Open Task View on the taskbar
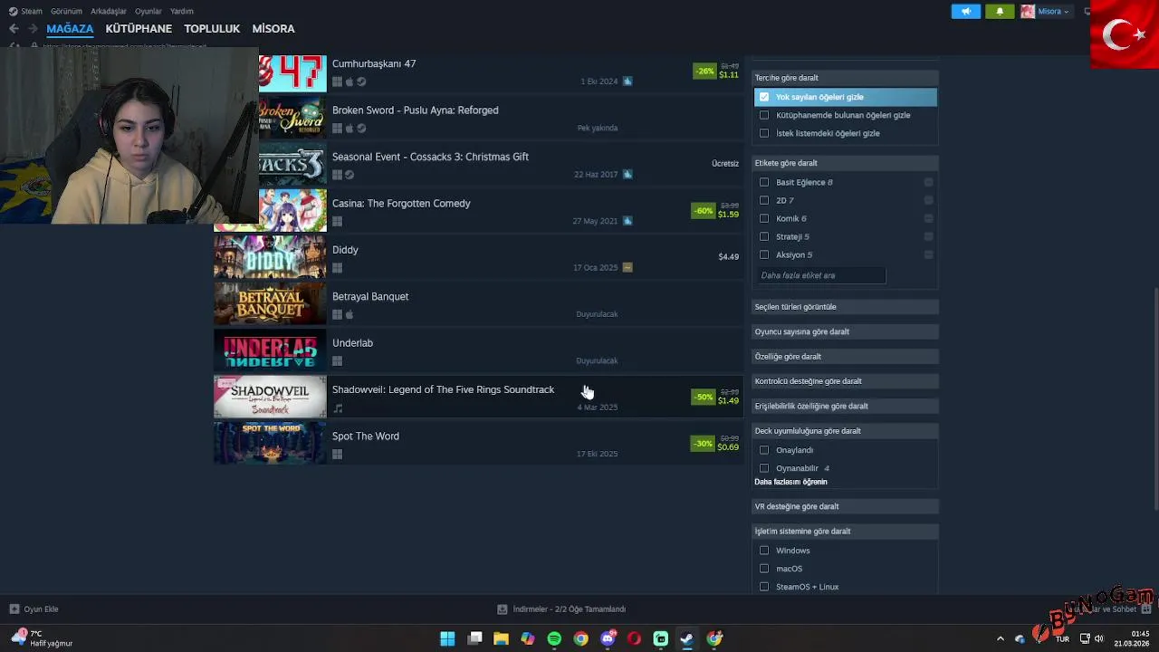Viewport: 1159px width, 652px height. (x=474, y=638)
